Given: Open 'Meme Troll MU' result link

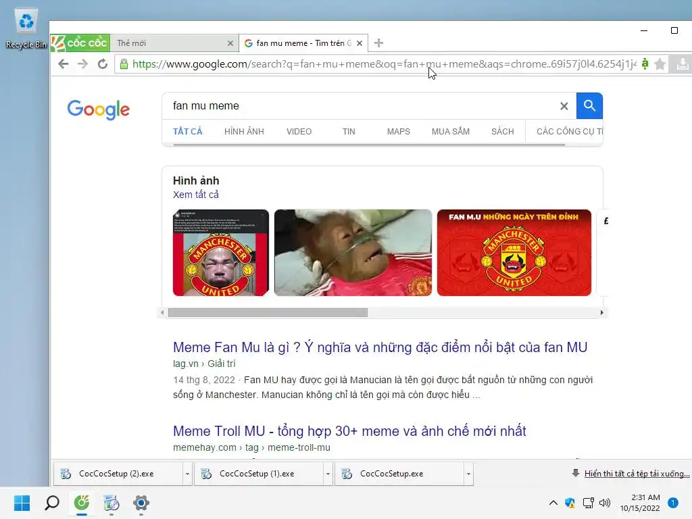Looking at the screenshot, I should click(349, 430).
